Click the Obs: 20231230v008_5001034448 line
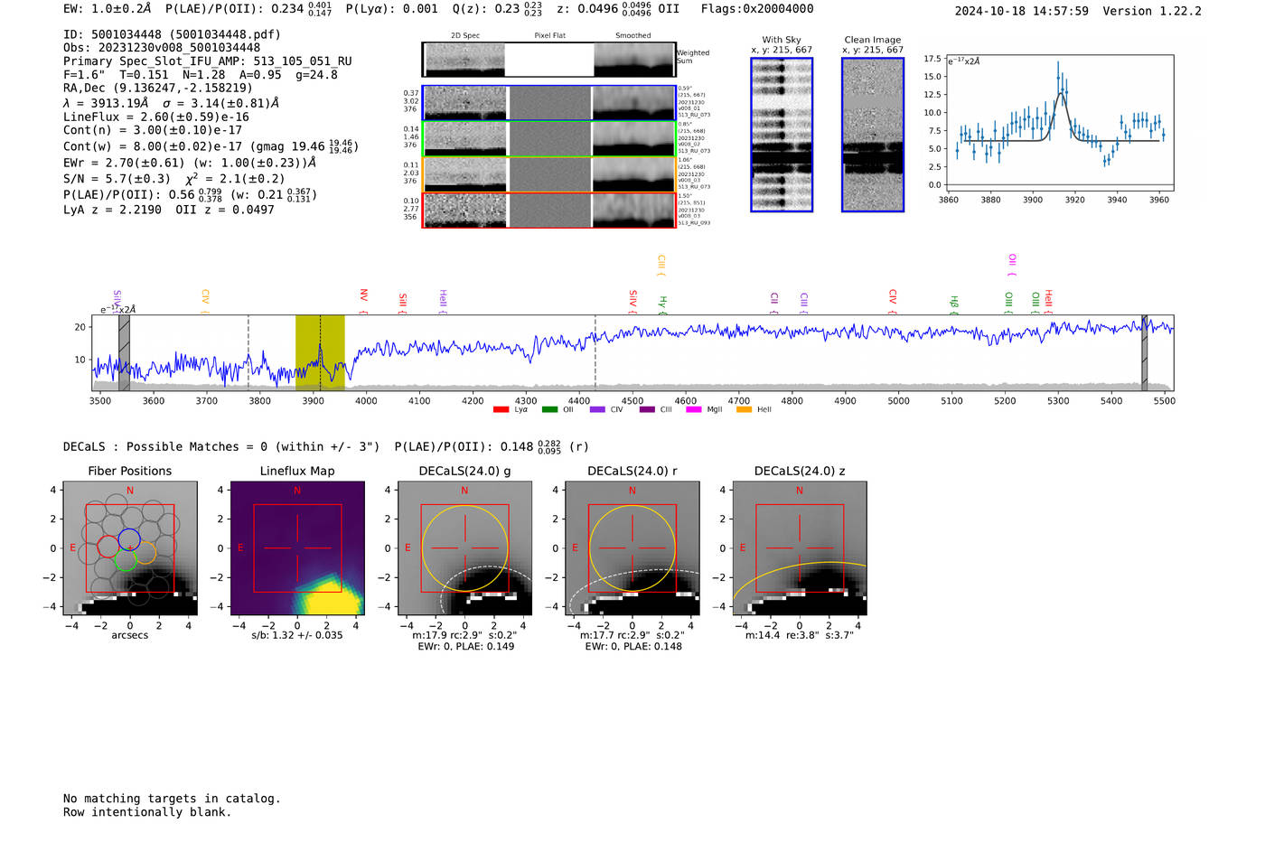 tap(162, 48)
